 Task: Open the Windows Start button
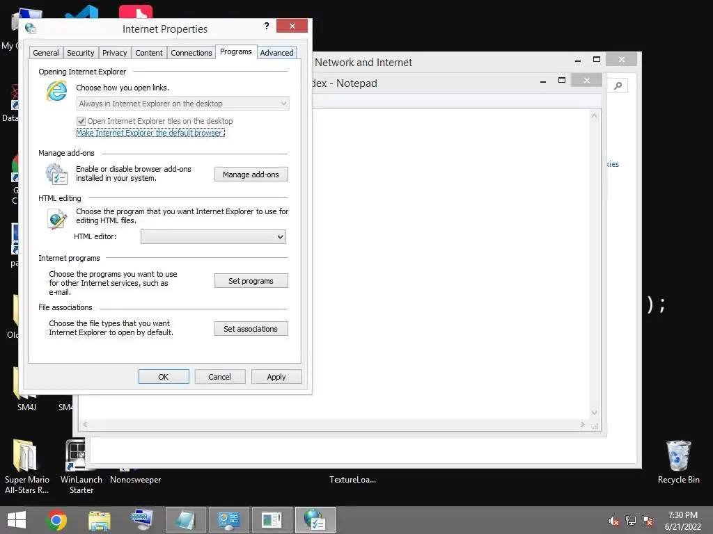(x=17, y=520)
